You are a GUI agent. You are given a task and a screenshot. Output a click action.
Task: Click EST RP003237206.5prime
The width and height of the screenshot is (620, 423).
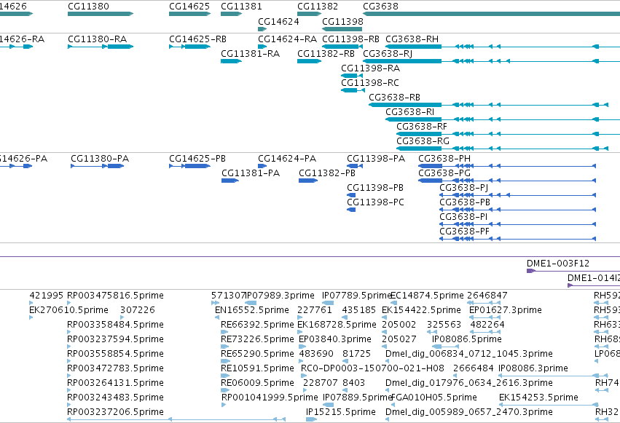[x=115, y=413]
